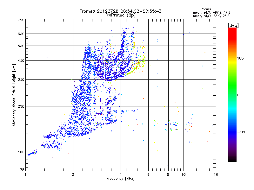The width and height of the screenshot is (254, 190).
Task: Click the colorbar "-100" tick label
Action: click(242, 132)
